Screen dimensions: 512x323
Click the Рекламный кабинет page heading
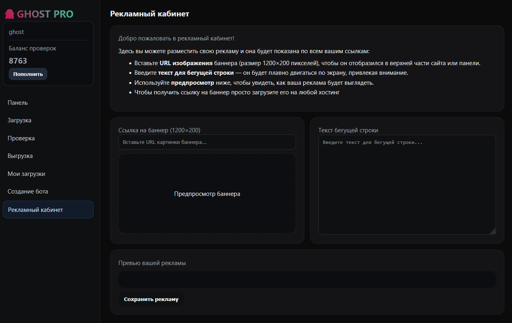(x=150, y=14)
